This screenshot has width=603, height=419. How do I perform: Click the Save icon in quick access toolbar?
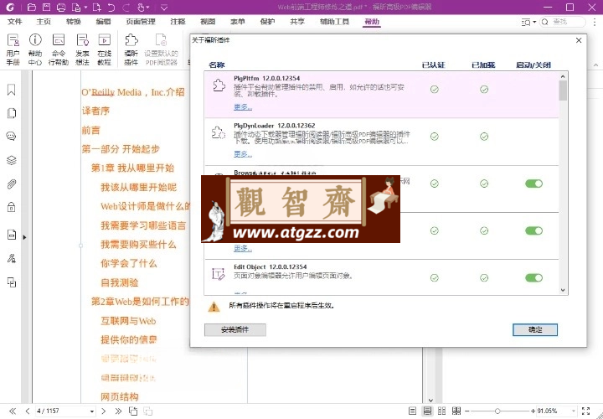46,7
